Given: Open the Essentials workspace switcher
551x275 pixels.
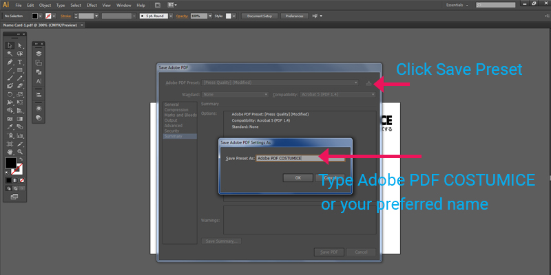Looking at the screenshot, I should (x=457, y=5).
